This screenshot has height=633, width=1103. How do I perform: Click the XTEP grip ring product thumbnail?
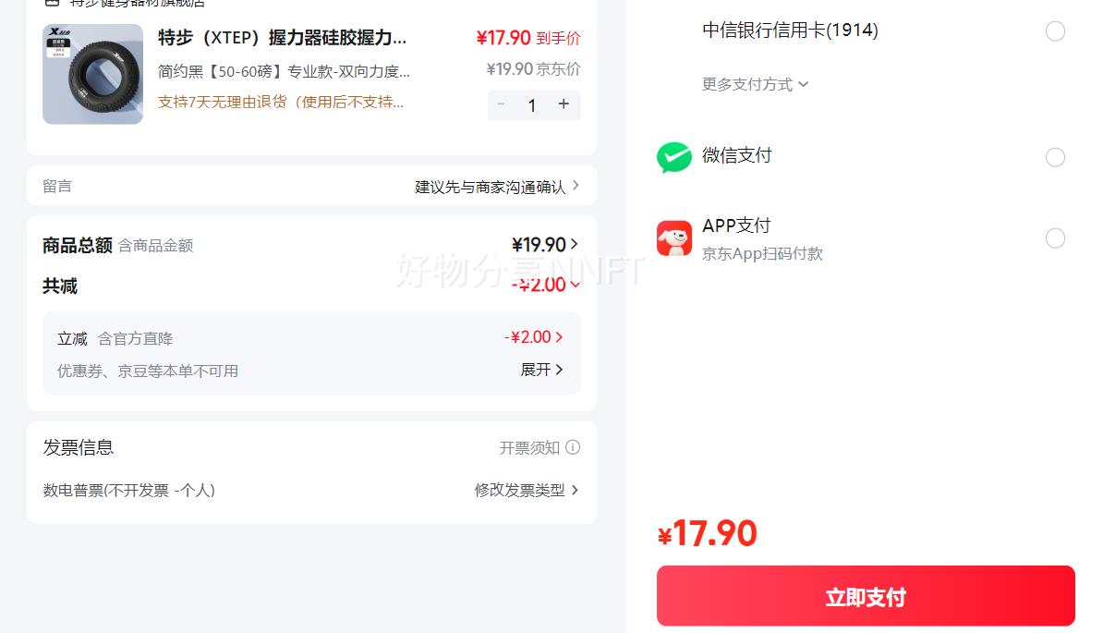[92, 74]
